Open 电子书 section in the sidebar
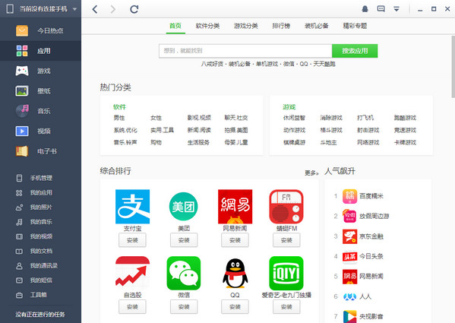The width and height of the screenshot is (455, 323). pyautogui.click(x=40, y=151)
